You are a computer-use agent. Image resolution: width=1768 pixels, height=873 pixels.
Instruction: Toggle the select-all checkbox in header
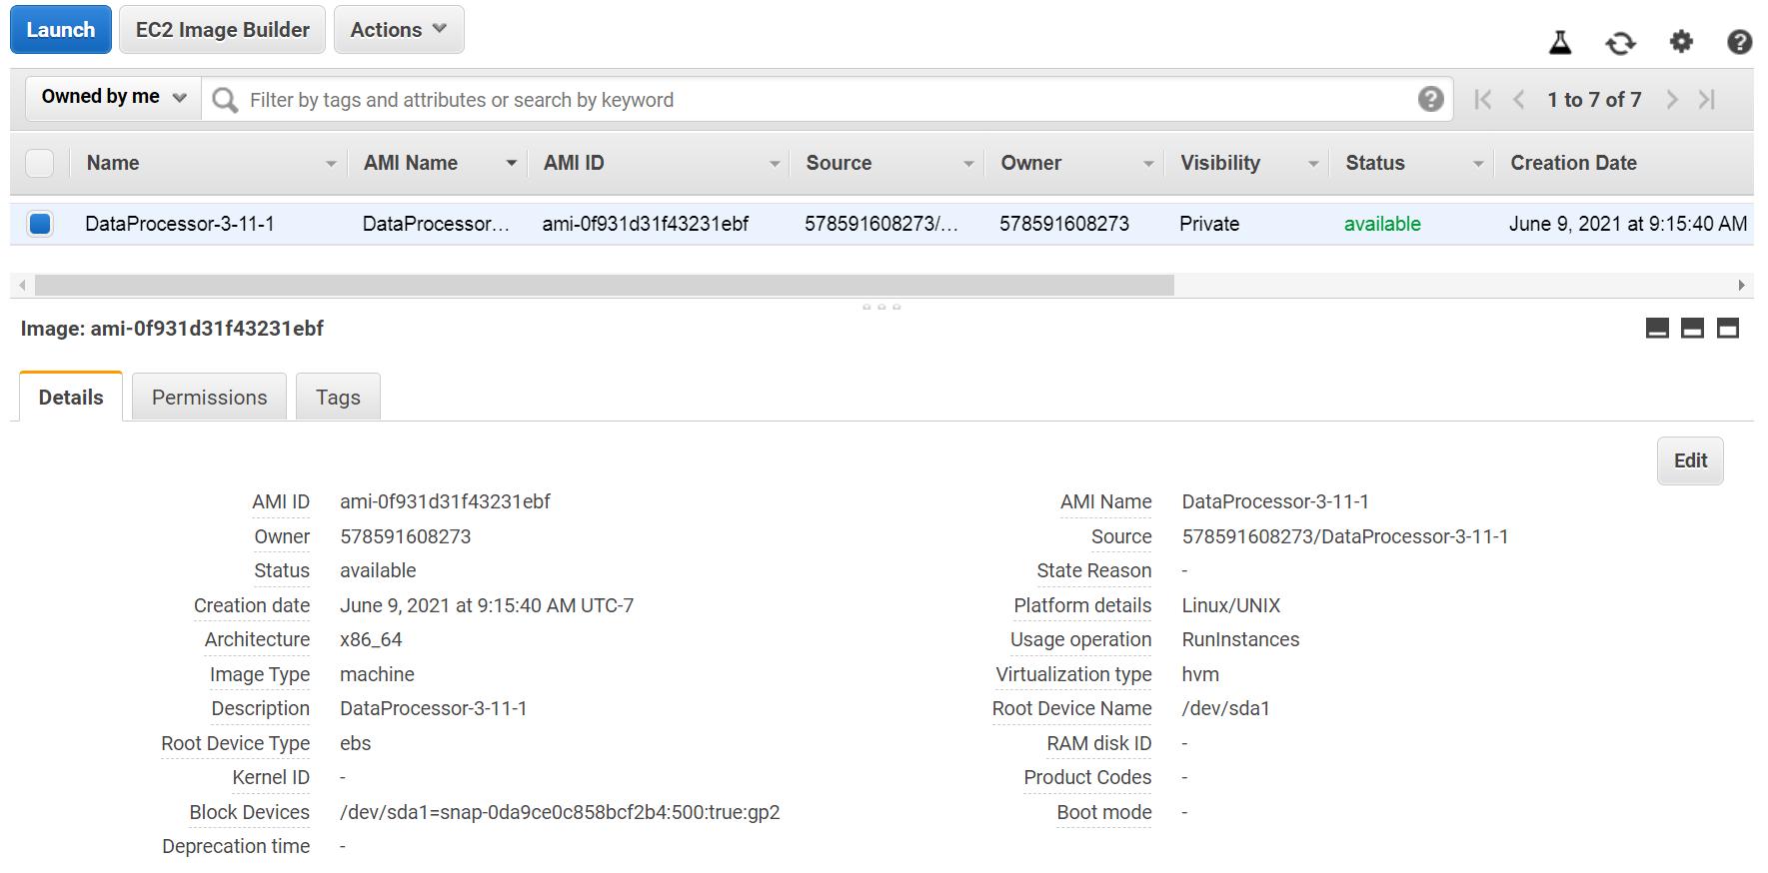pyautogui.click(x=40, y=163)
